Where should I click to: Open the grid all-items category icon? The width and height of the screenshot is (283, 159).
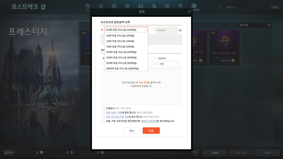(114, 6)
